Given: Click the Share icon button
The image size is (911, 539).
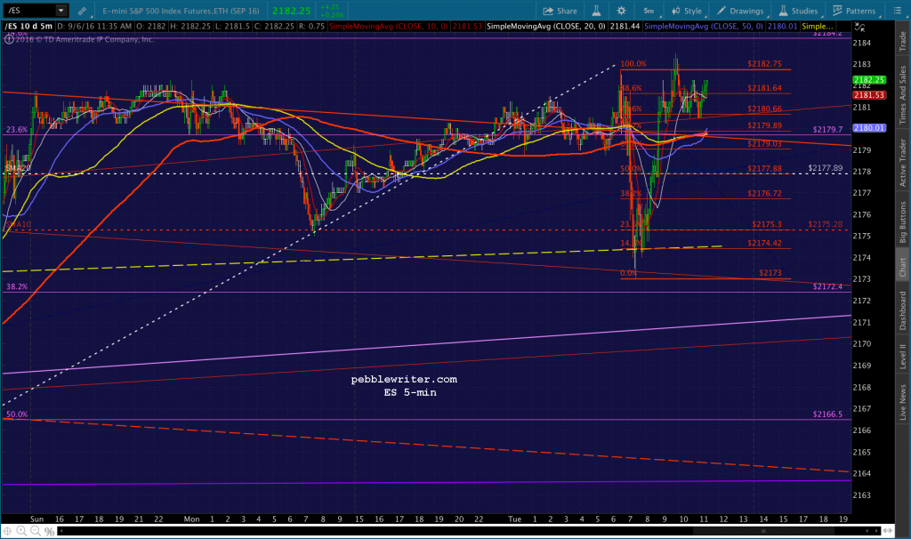Looking at the screenshot, I should tap(560, 11).
